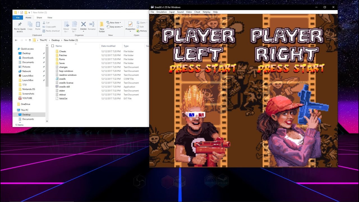The height and width of the screenshot is (202, 359).
Task: Click the Edit button in the Open group
Action: [x=140, y=27]
